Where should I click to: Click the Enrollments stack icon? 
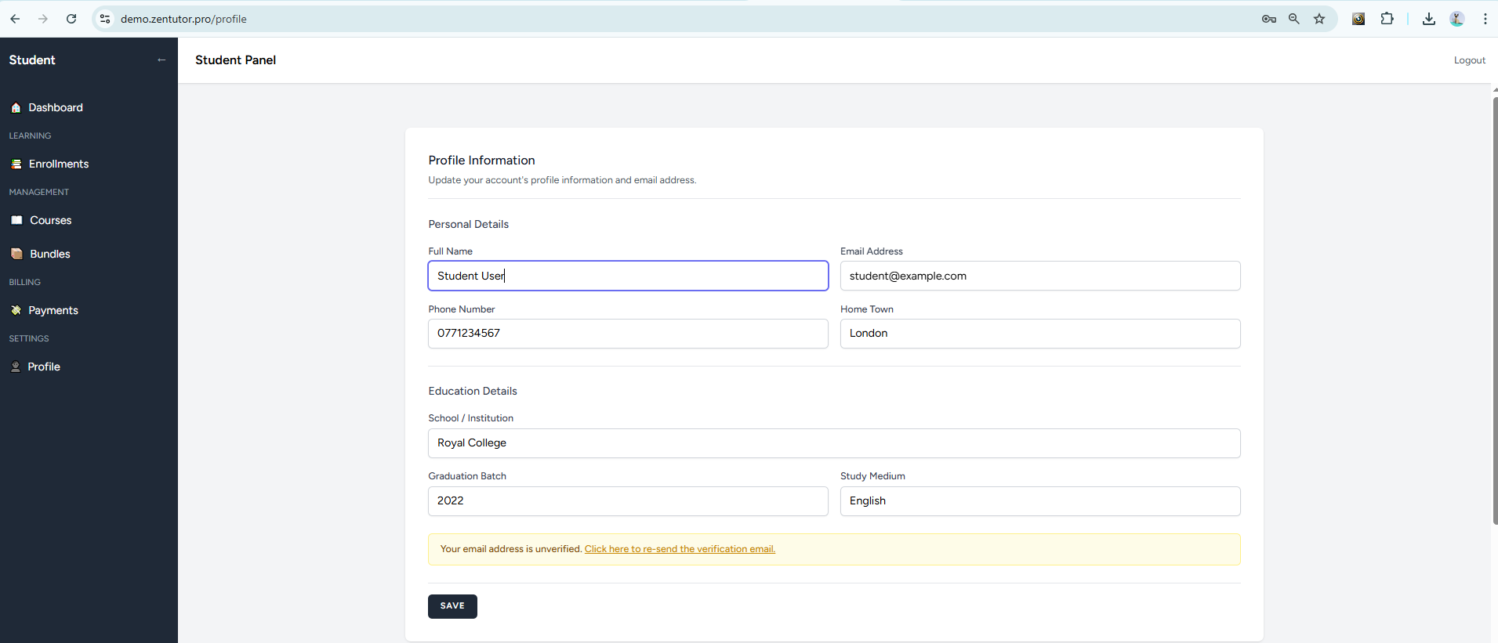tap(16, 164)
